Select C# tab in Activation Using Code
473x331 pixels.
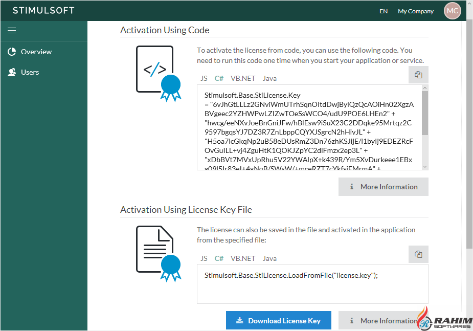(x=219, y=78)
